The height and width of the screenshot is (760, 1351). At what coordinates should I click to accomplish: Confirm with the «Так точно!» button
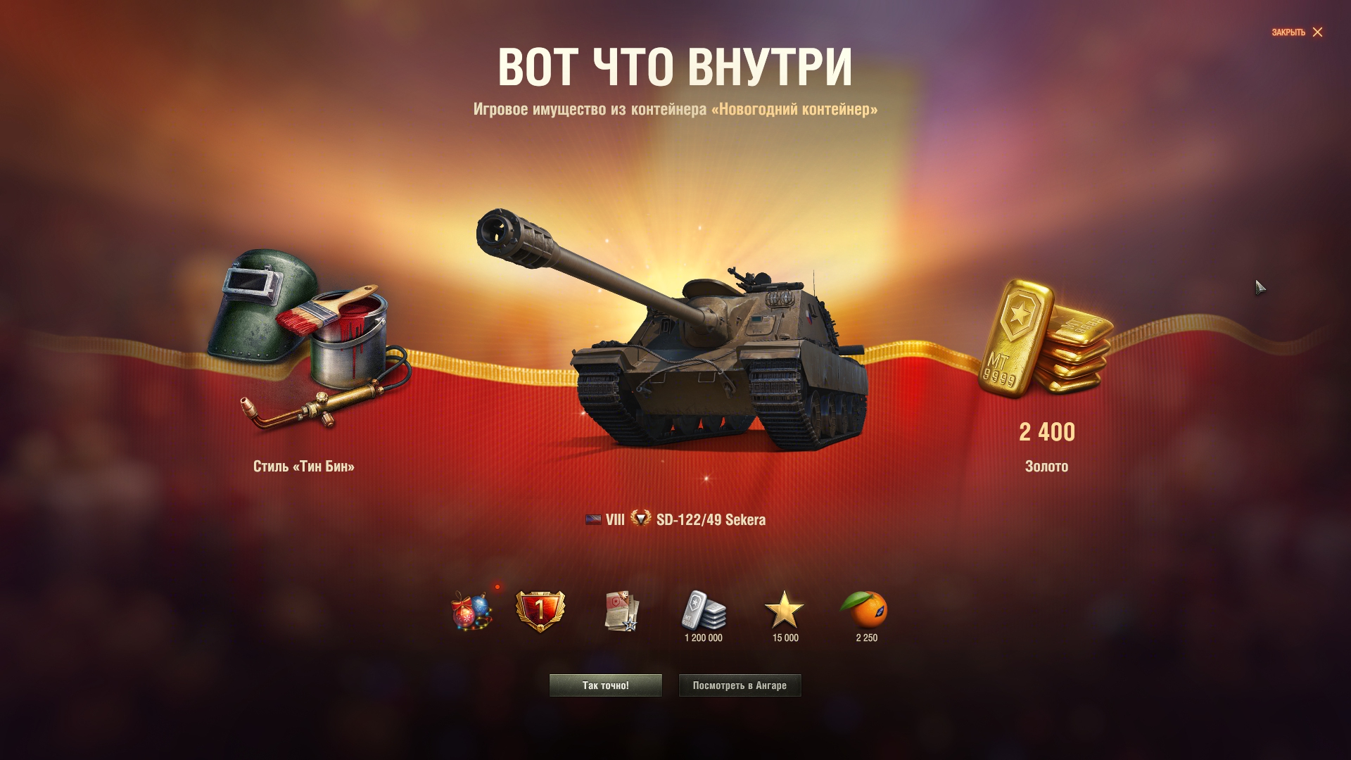pyautogui.click(x=606, y=685)
